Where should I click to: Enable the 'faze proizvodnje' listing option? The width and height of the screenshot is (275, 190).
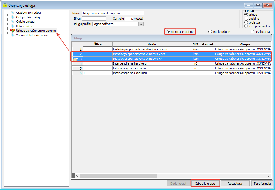click(246, 26)
